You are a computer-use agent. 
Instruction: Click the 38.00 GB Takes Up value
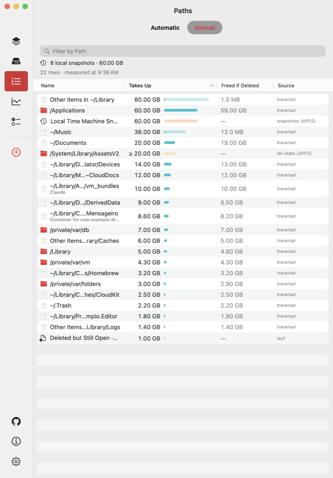click(x=147, y=132)
